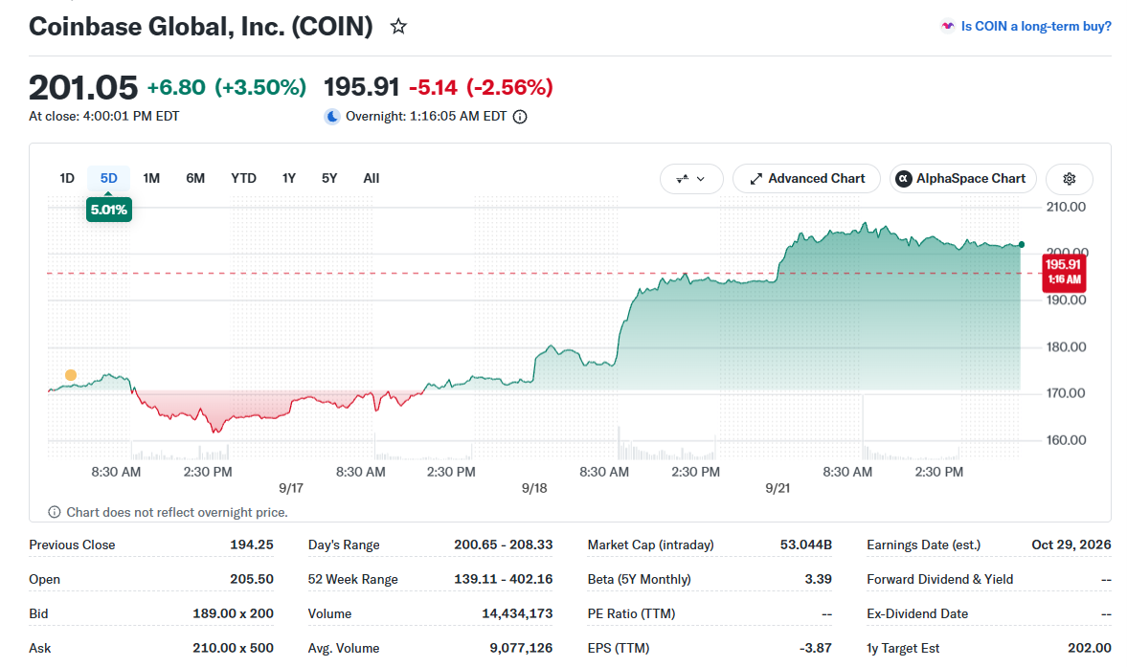
Task: Switch chart to 6M range
Action: (x=194, y=178)
